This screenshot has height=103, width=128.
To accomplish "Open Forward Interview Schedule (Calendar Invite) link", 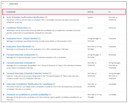I will (x=27, y=73).
